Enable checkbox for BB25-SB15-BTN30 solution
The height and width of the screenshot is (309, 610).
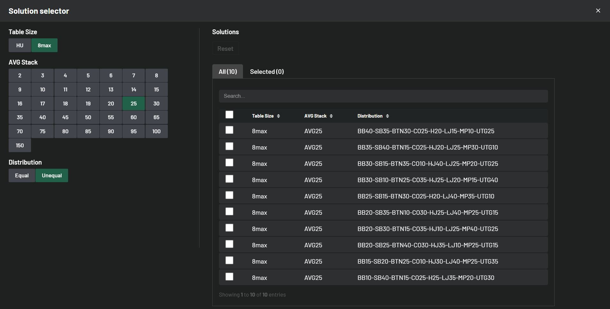pos(229,195)
